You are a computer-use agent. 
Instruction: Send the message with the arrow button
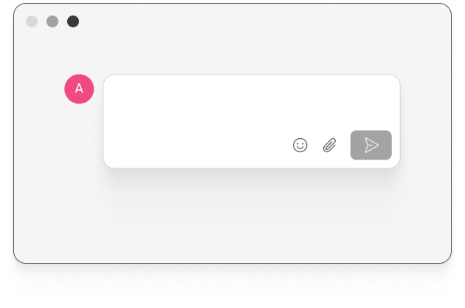point(371,145)
